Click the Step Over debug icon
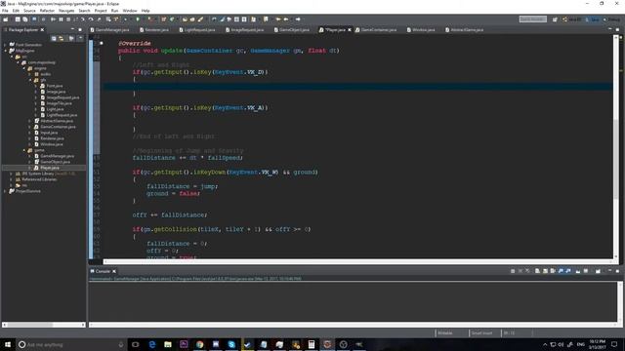Image resolution: width=625 pixels, height=351 pixels. tap(91, 19)
